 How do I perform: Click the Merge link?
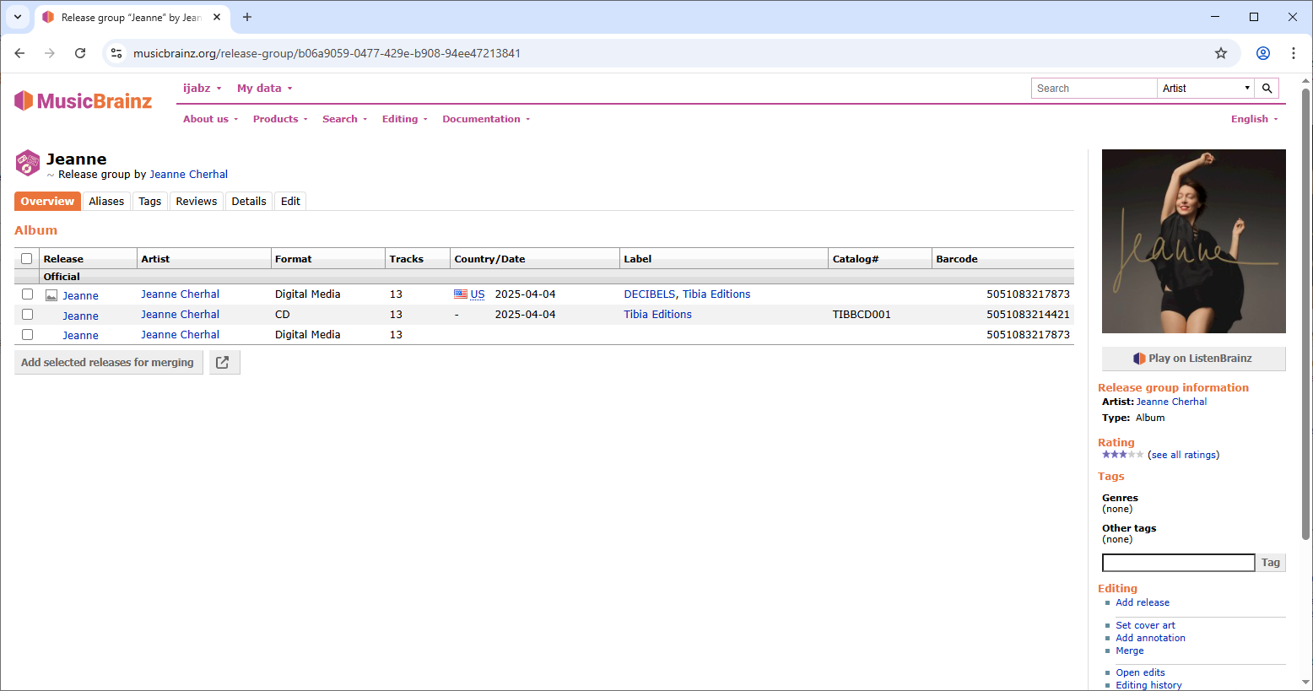click(1130, 651)
